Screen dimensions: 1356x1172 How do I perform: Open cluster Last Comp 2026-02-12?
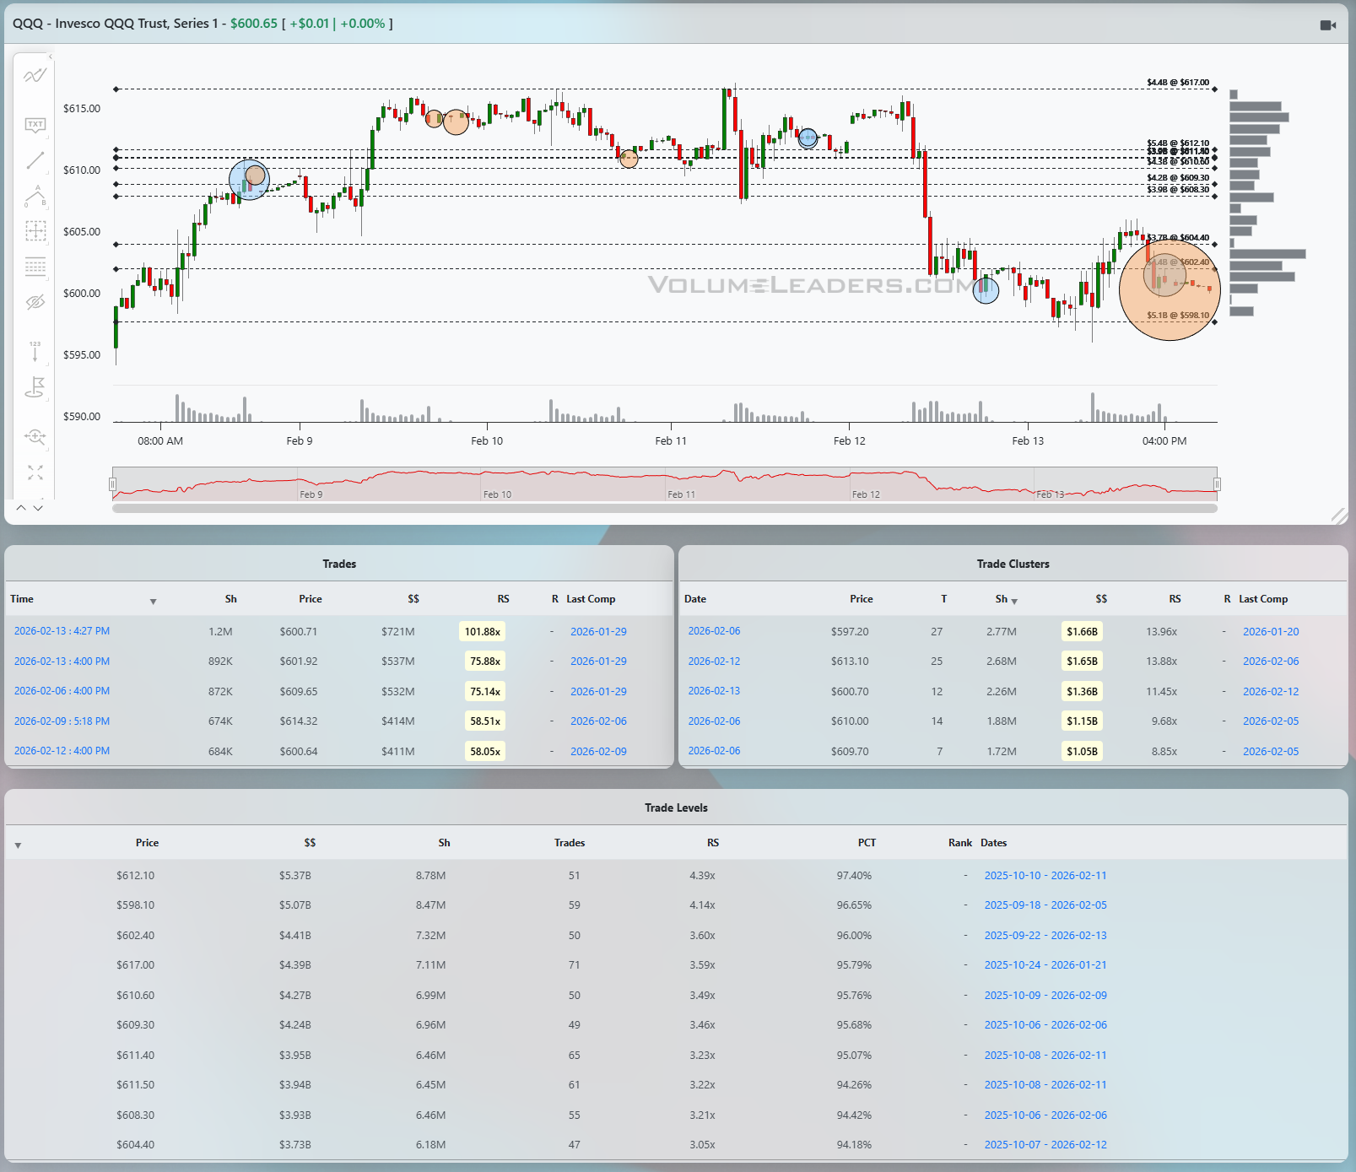click(x=1271, y=692)
